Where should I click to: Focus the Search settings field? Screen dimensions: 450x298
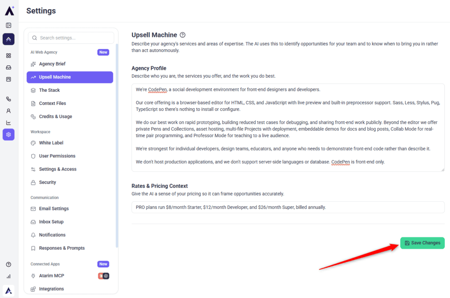click(x=71, y=38)
